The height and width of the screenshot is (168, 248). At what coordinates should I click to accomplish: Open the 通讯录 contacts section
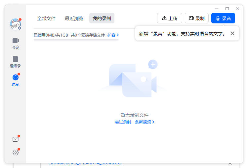click(16, 62)
